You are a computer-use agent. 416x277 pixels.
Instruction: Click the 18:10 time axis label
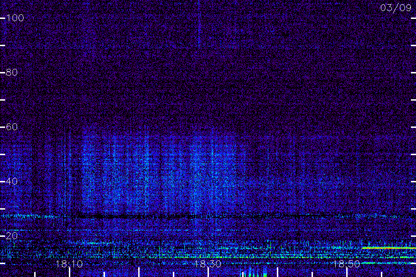(69, 264)
